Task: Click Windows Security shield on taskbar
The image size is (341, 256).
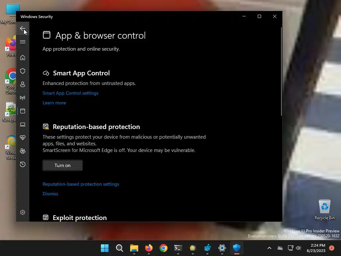Action: point(237,248)
